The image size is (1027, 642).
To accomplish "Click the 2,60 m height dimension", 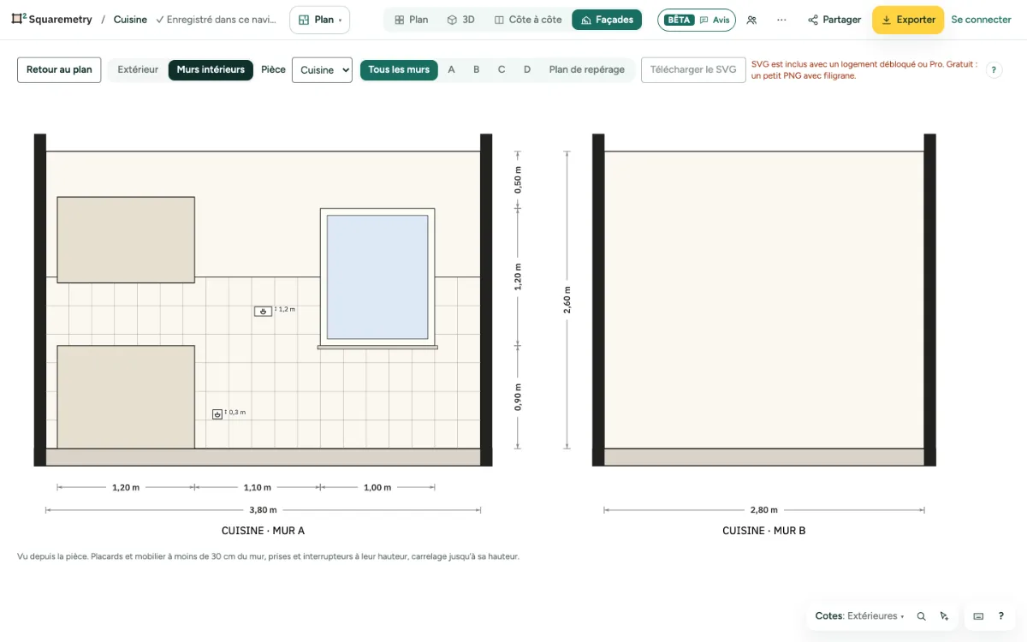I will pos(567,300).
